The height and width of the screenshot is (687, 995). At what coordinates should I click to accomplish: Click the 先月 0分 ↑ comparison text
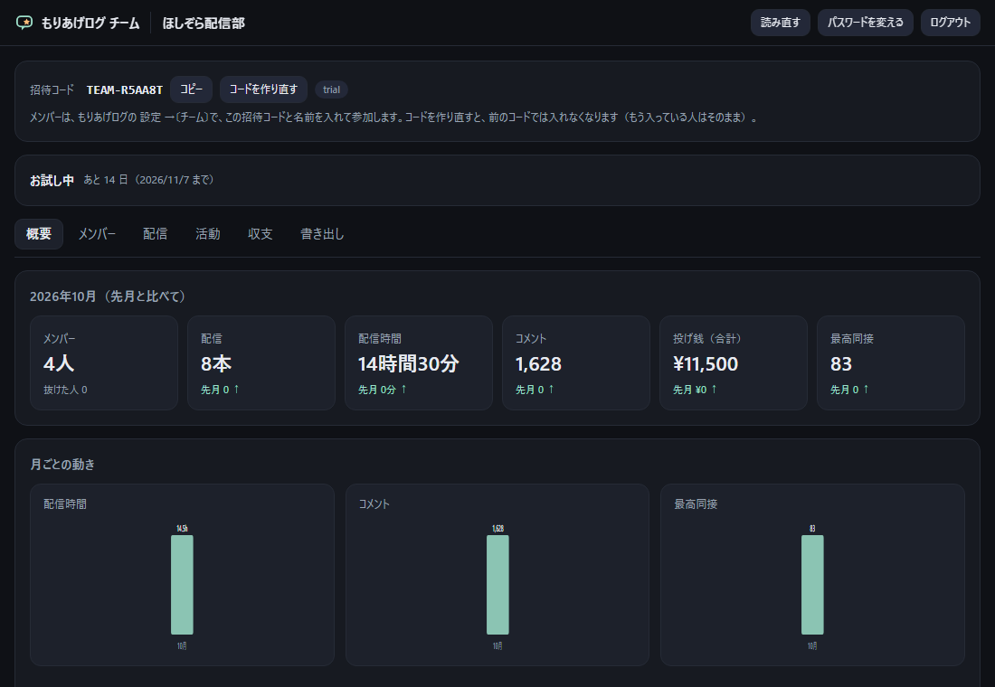coord(383,390)
